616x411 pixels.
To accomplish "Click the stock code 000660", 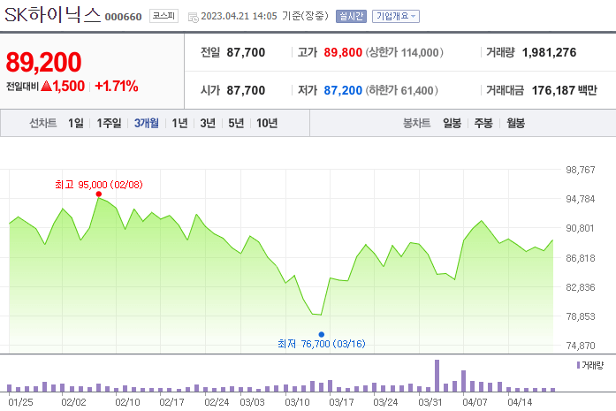I will coord(123,17).
